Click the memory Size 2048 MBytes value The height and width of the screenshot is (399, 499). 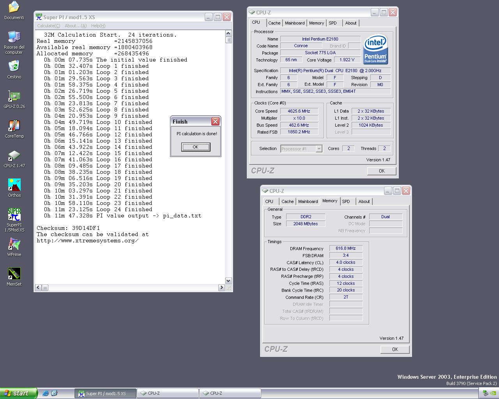click(306, 224)
